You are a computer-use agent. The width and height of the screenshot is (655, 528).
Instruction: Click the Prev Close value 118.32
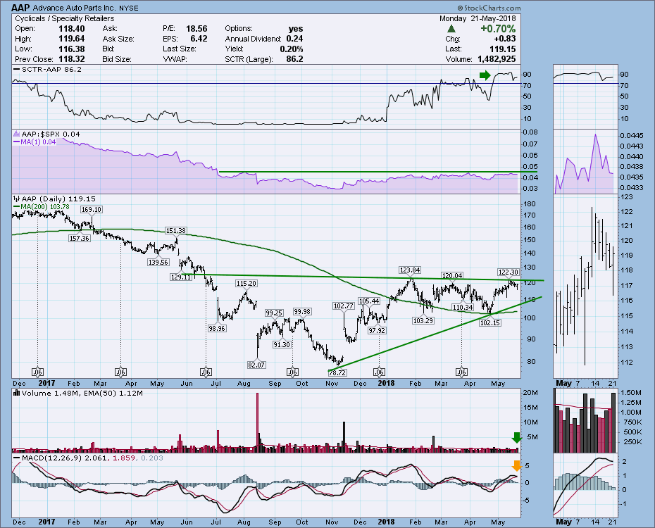(x=72, y=59)
